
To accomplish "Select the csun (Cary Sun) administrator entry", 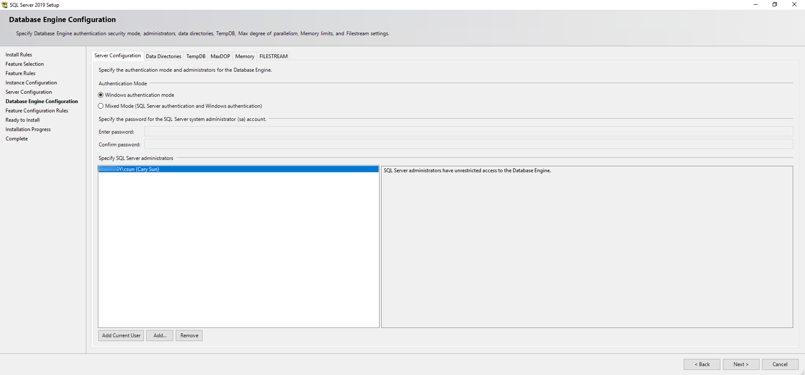I will [x=238, y=169].
